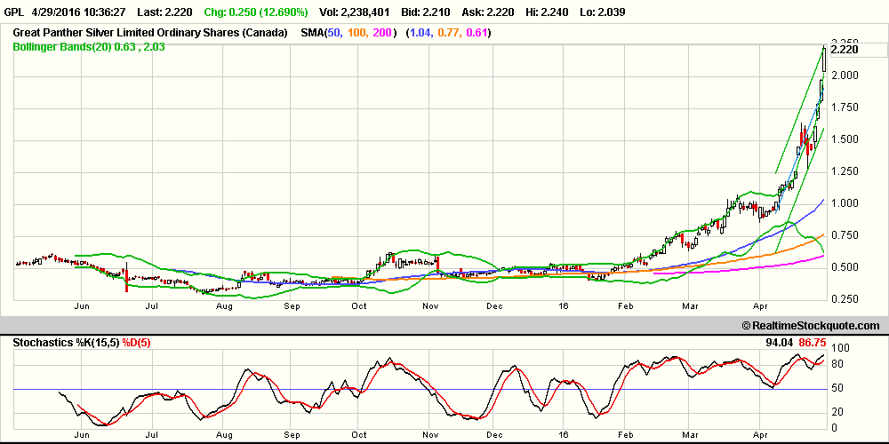Image resolution: width=889 pixels, height=444 pixels.
Task: Click the Apr month axis label
Action: [x=760, y=306]
